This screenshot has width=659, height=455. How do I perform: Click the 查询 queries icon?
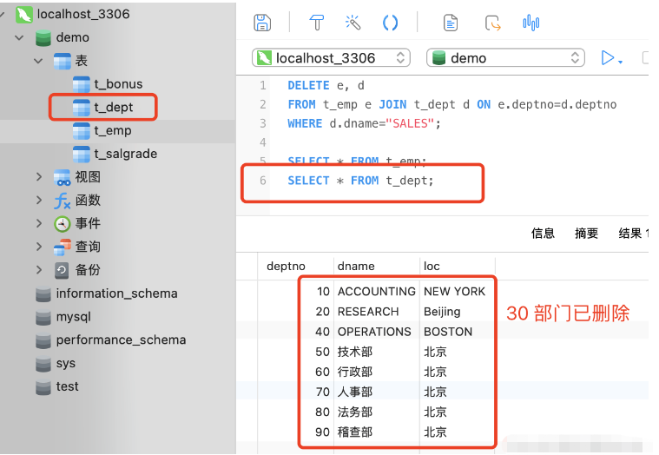(63, 247)
